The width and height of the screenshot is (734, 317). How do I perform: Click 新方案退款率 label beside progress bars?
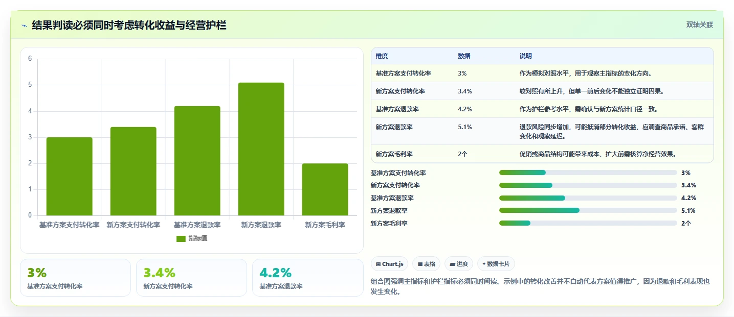click(389, 210)
